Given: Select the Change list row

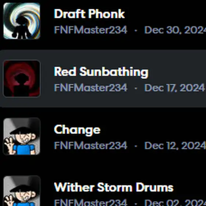Looking at the screenshot, I should (103, 136).
